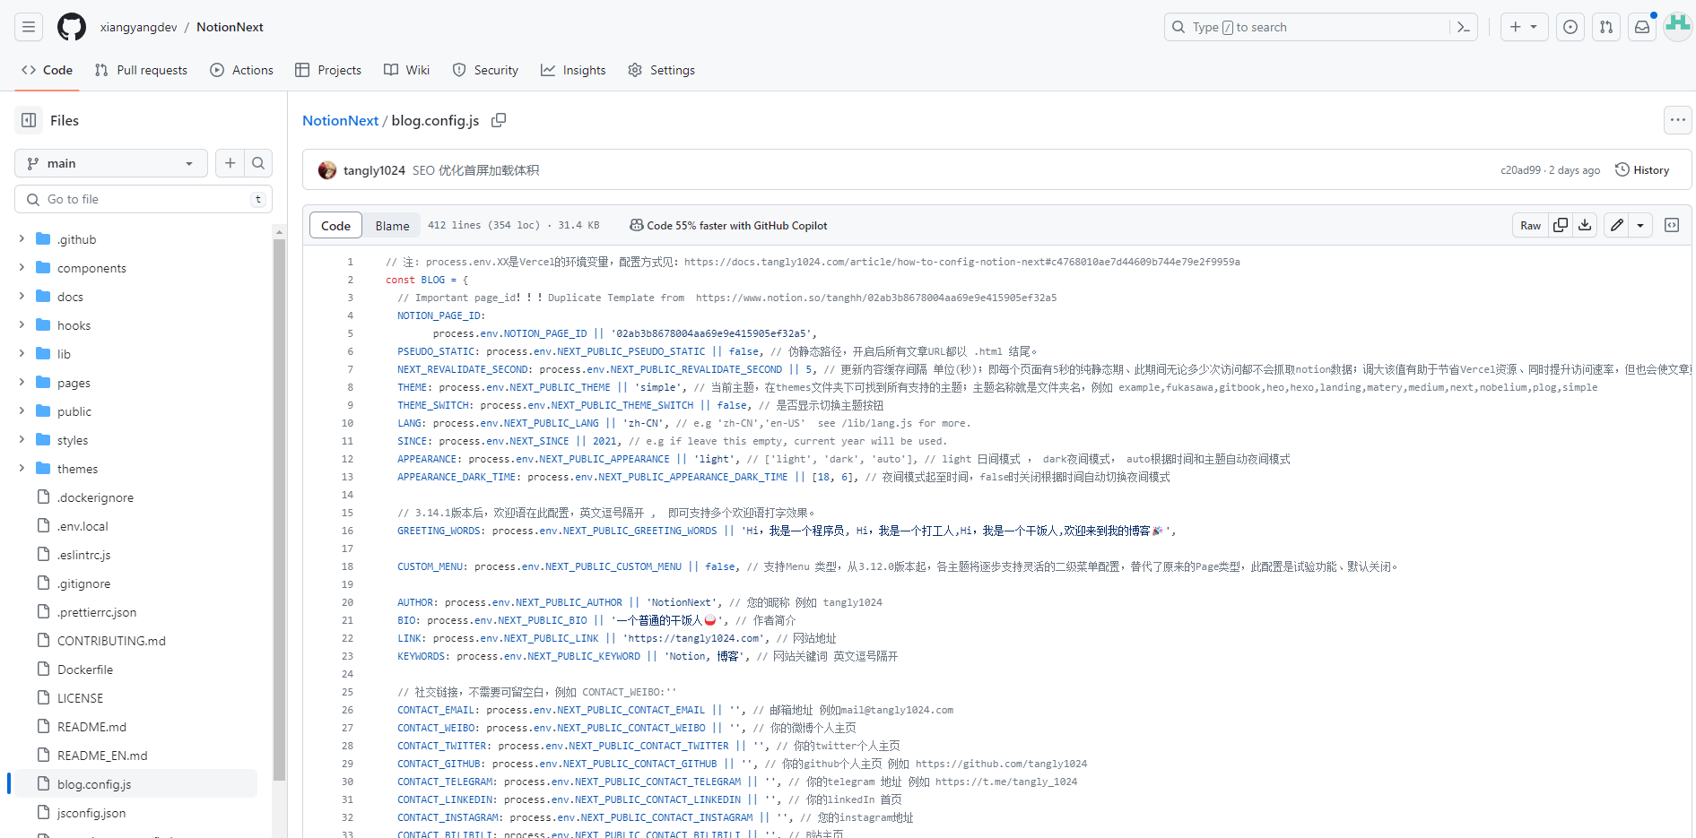The width and height of the screenshot is (1696, 838).
Task: Open the command palette icon
Action: pos(1463,27)
